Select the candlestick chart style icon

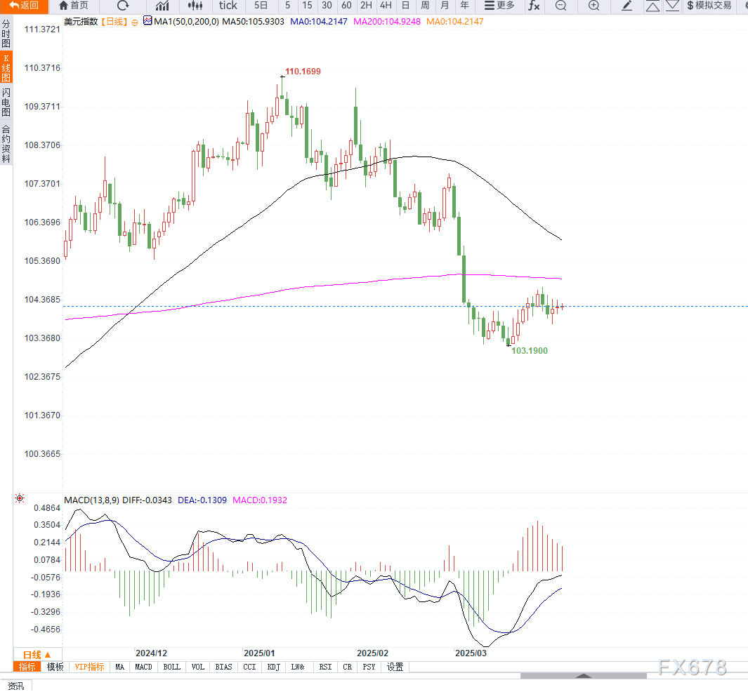click(195, 6)
